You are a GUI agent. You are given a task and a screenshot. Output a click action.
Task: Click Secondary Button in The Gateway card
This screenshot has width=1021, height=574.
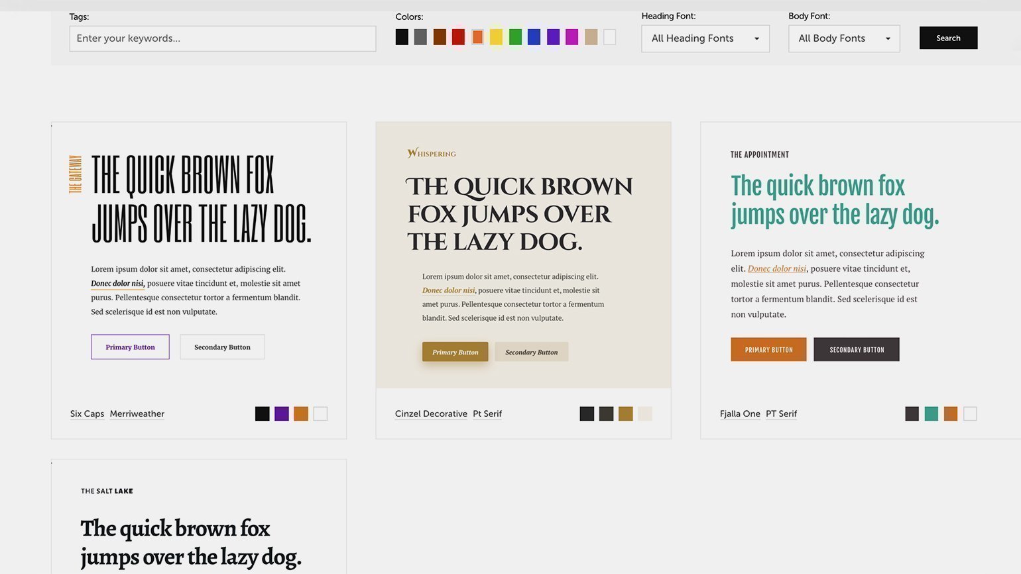coord(222,347)
